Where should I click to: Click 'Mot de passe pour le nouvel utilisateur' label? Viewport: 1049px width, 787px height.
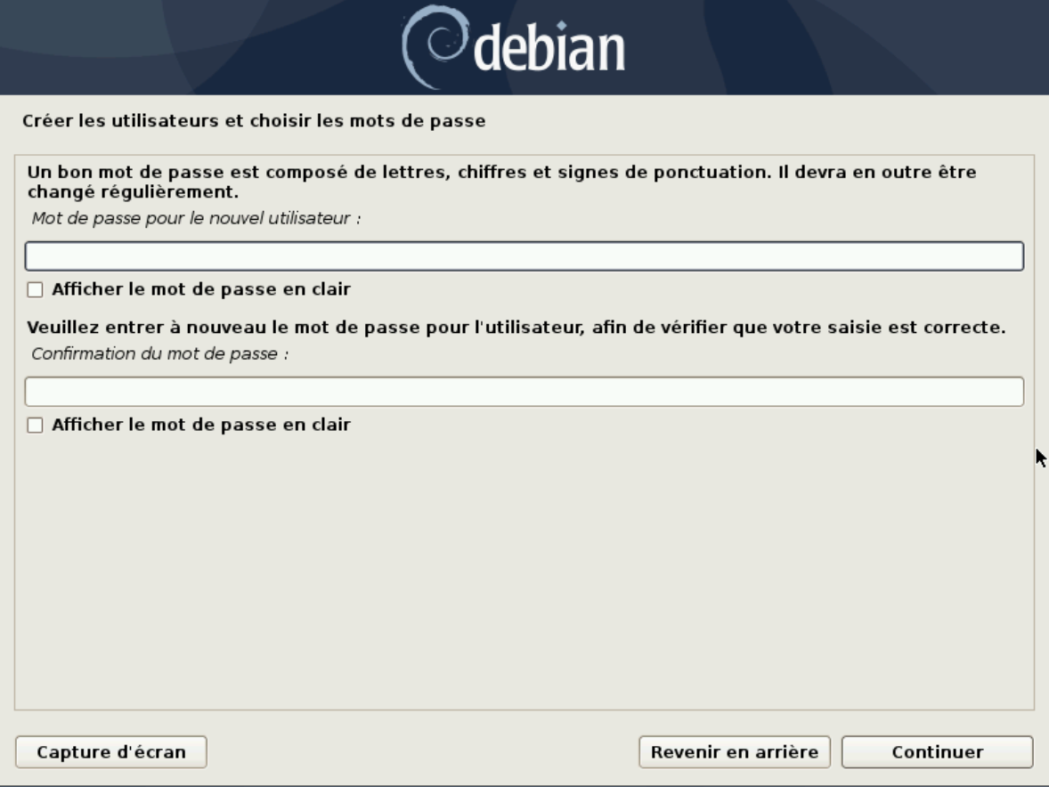196,219
